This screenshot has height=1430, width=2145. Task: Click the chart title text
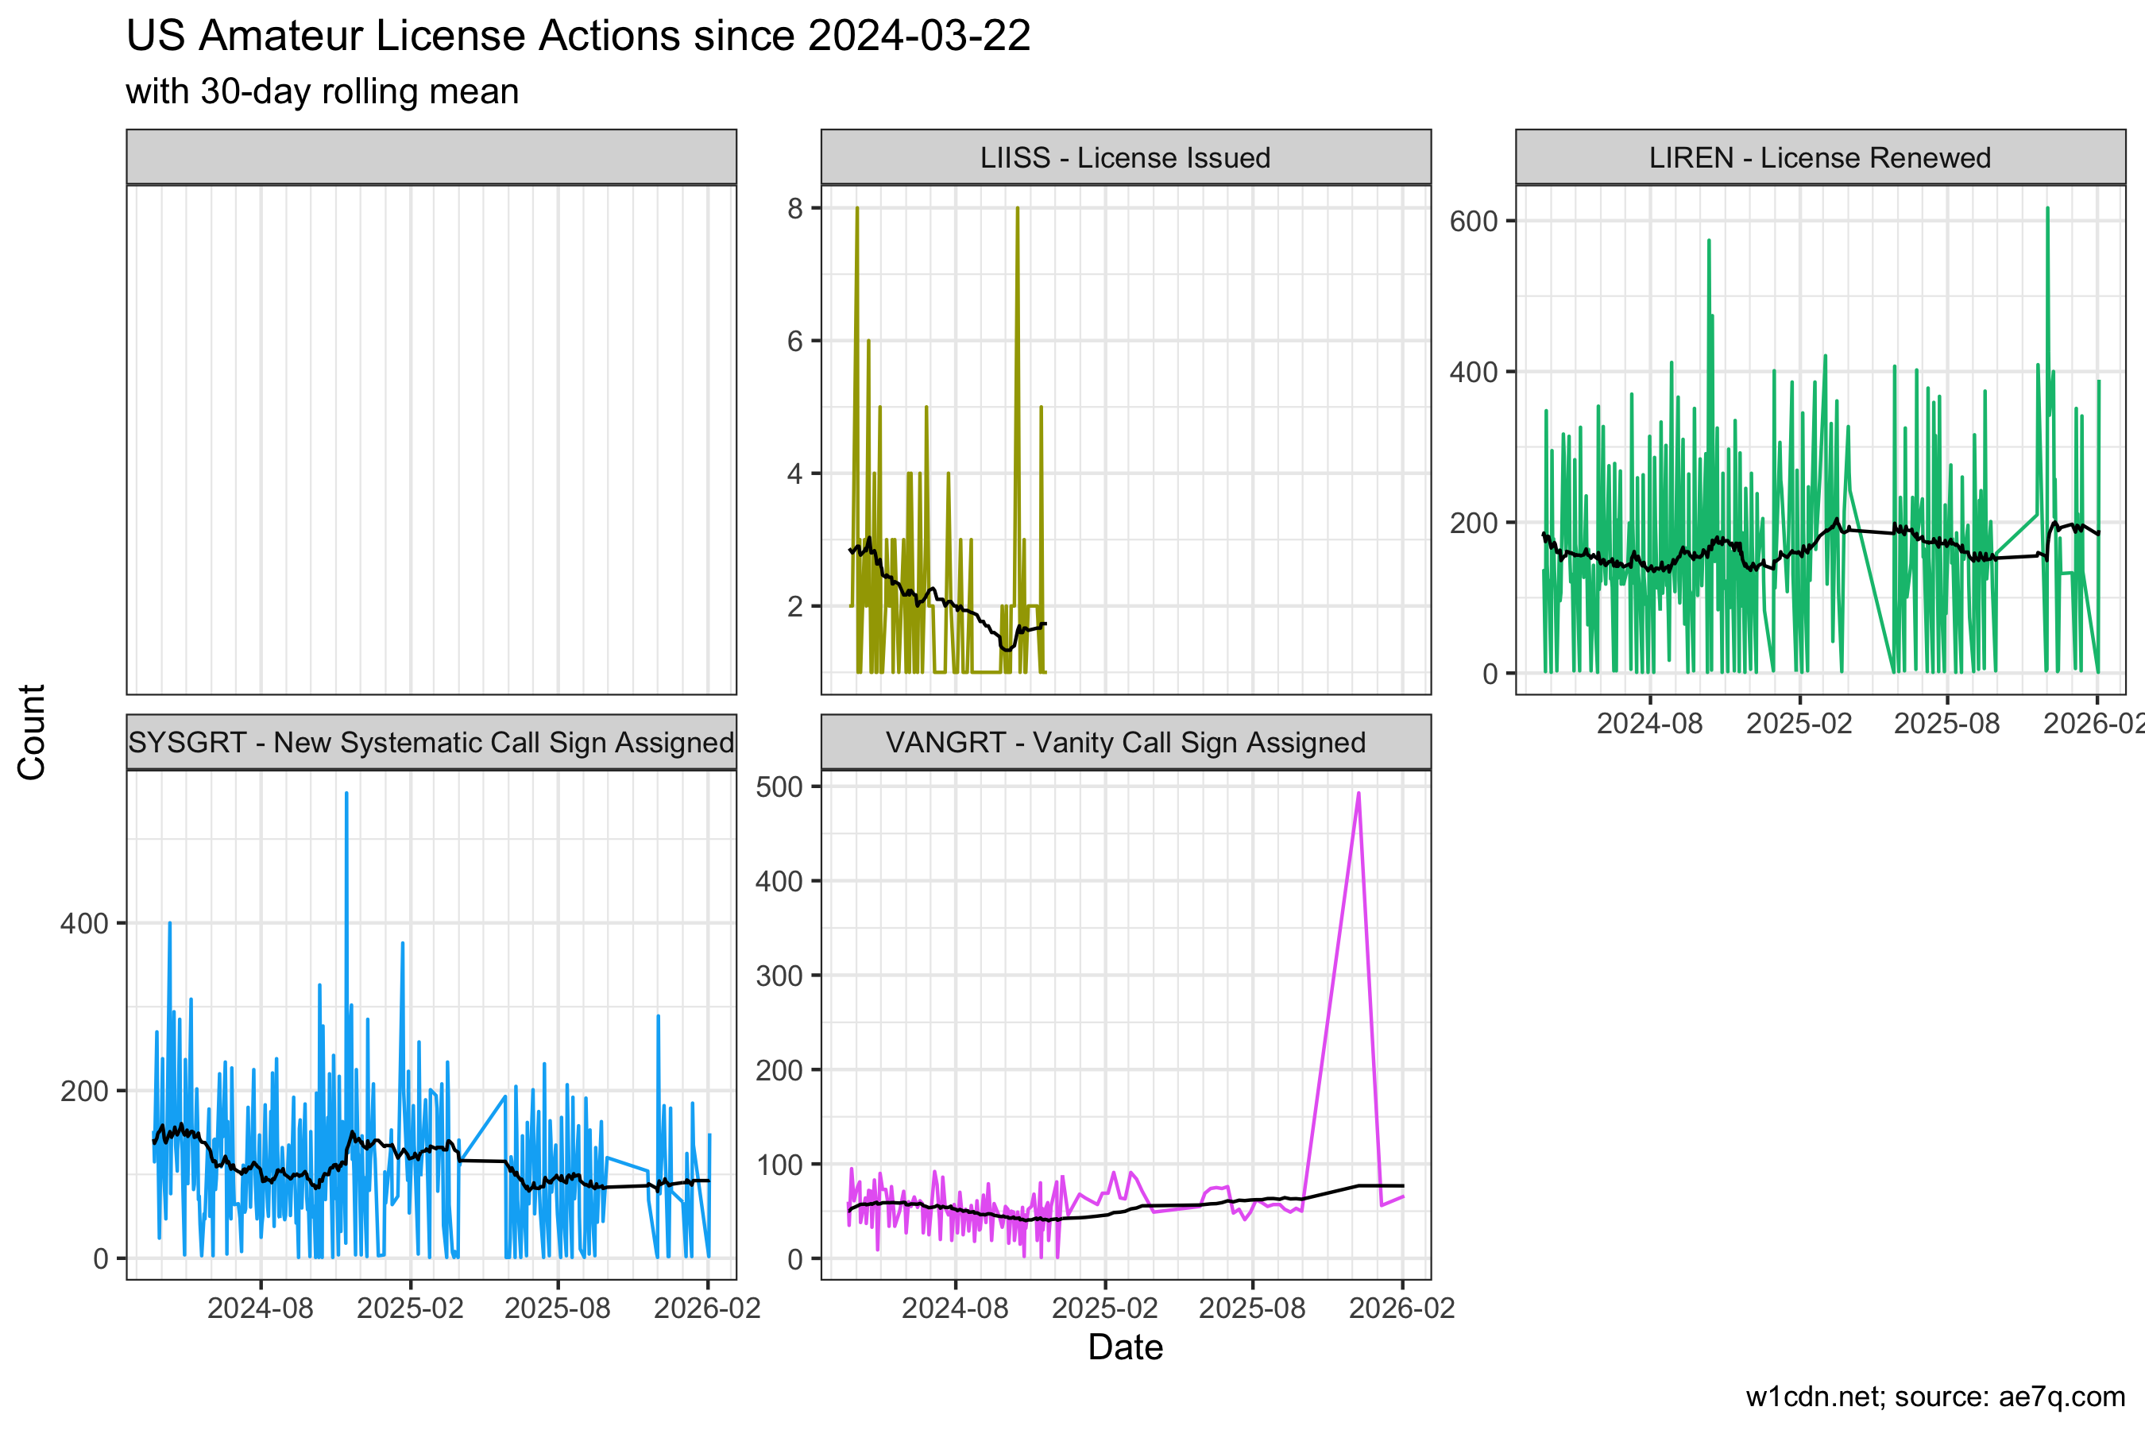pyautogui.click(x=578, y=37)
